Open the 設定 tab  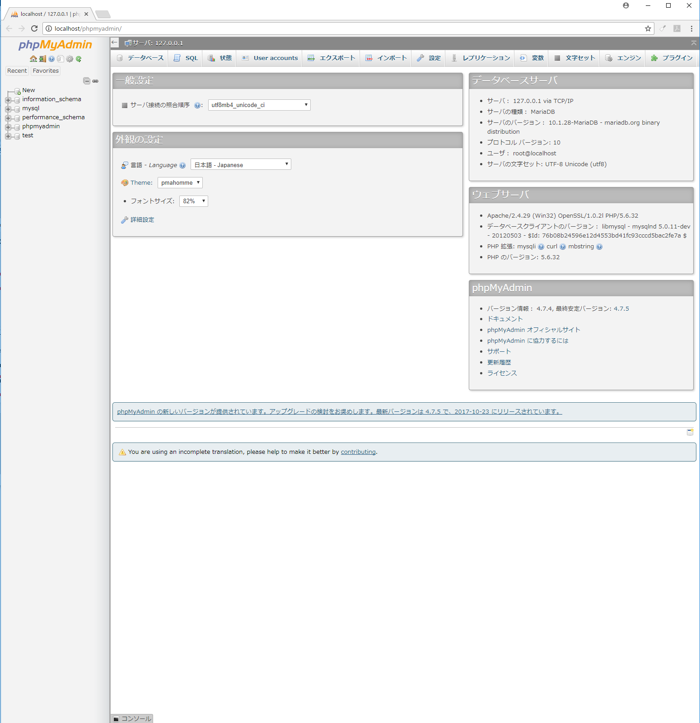(429, 58)
